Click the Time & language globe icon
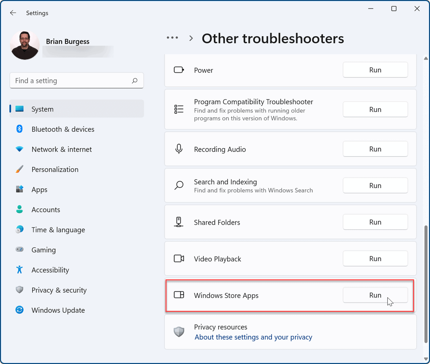 tap(20, 230)
